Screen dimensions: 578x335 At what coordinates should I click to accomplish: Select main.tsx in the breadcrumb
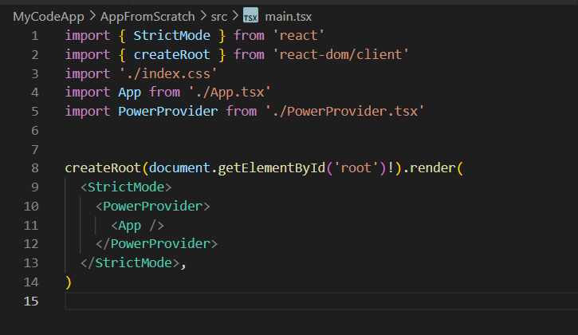coord(290,16)
